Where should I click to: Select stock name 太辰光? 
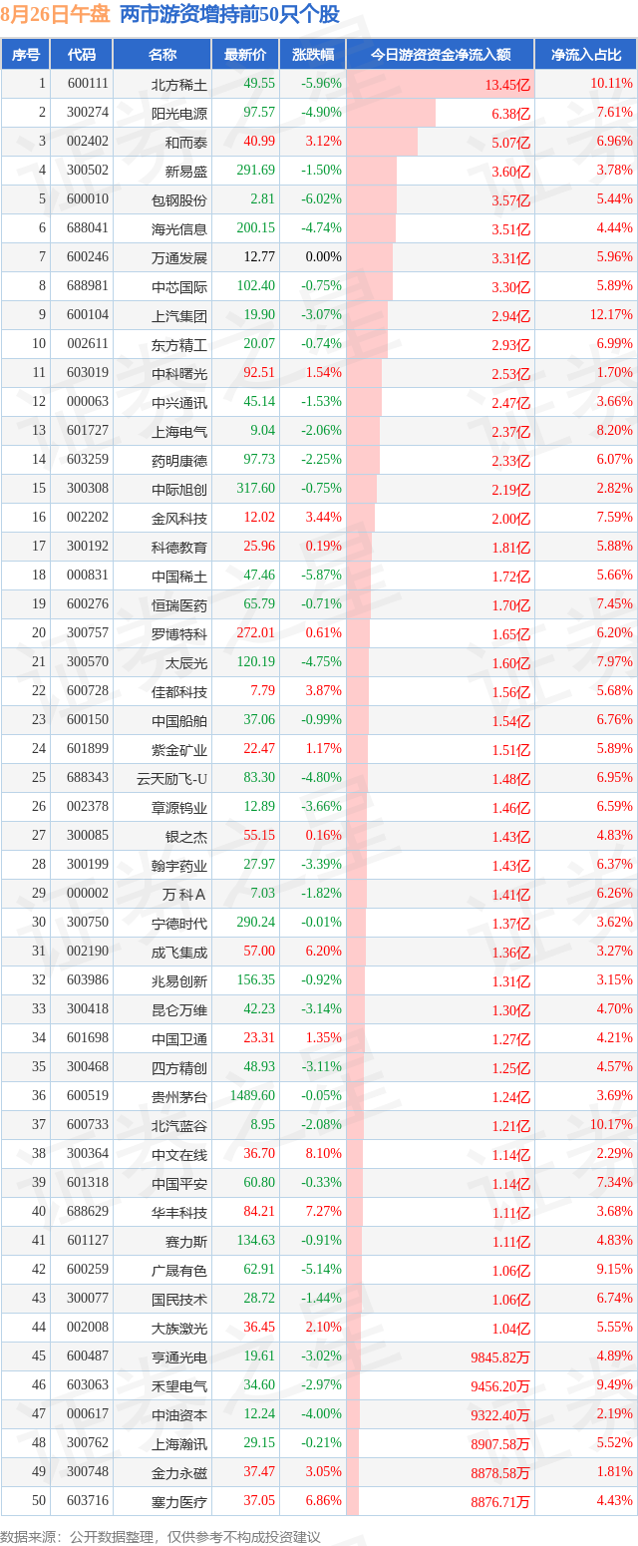click(x=186, y=662)
